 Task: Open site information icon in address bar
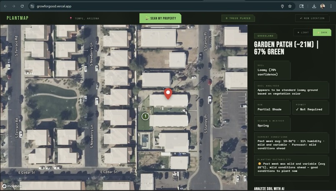coord(32,6)
